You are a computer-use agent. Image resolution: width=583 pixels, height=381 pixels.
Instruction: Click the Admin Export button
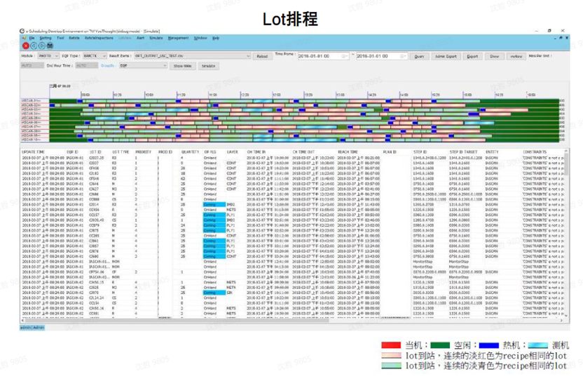click(x=446, y=56)
